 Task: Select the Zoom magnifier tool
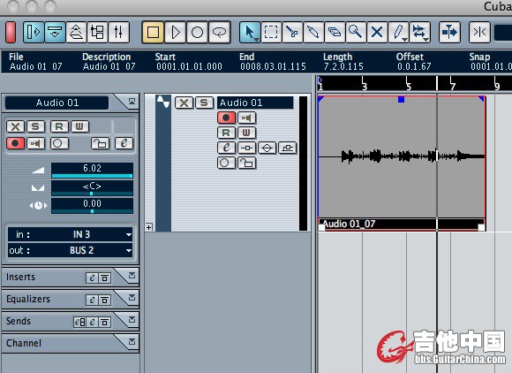(355, 32)
